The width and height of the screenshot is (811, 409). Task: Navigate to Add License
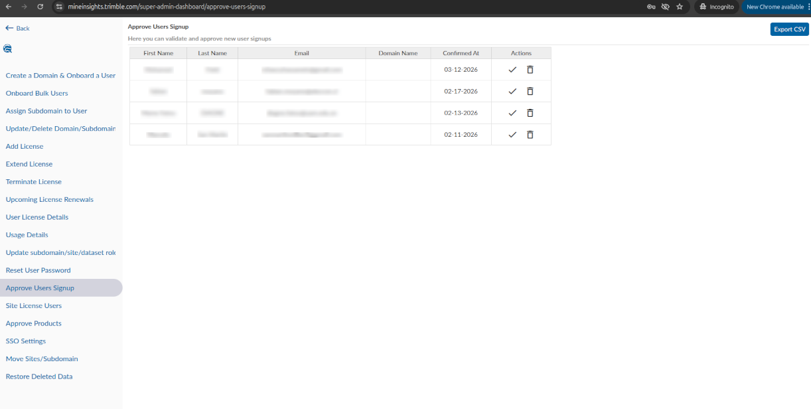(25, 147)
